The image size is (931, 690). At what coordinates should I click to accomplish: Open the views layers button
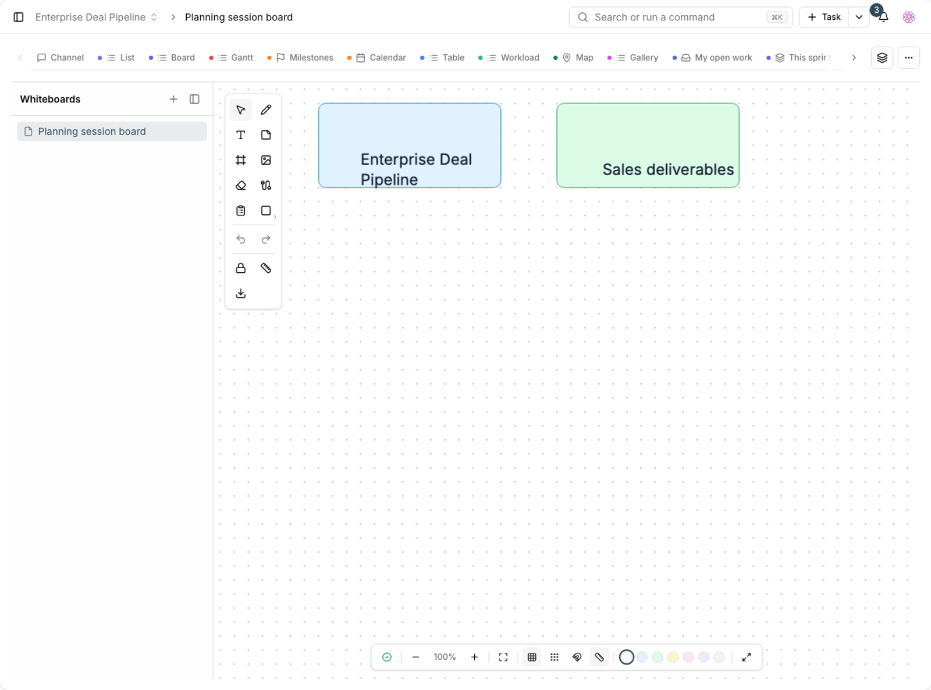click(882, 58)
